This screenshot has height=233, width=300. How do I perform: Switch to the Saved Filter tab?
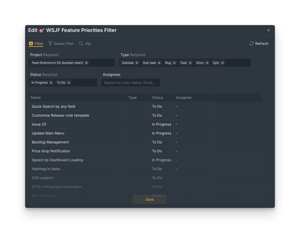point(61,44)
